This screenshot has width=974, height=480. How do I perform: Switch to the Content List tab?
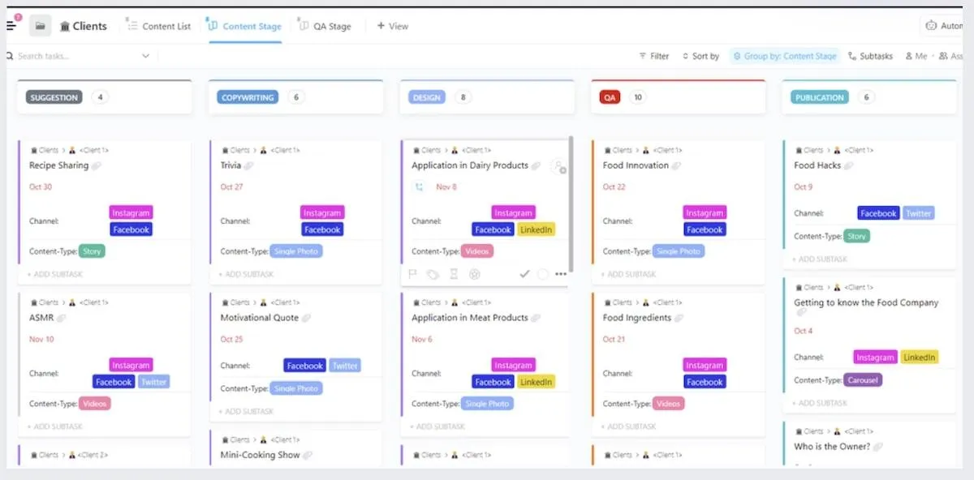160,26
